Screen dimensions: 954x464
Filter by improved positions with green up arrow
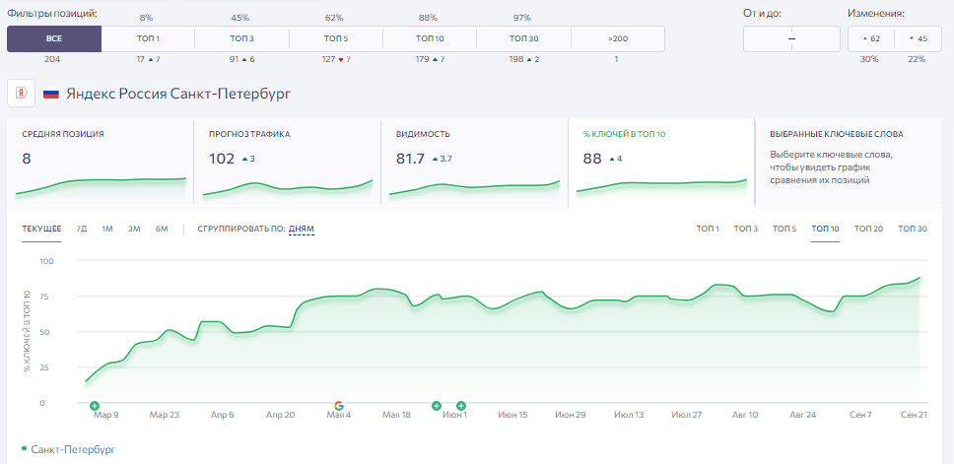(x=871, y=39)
